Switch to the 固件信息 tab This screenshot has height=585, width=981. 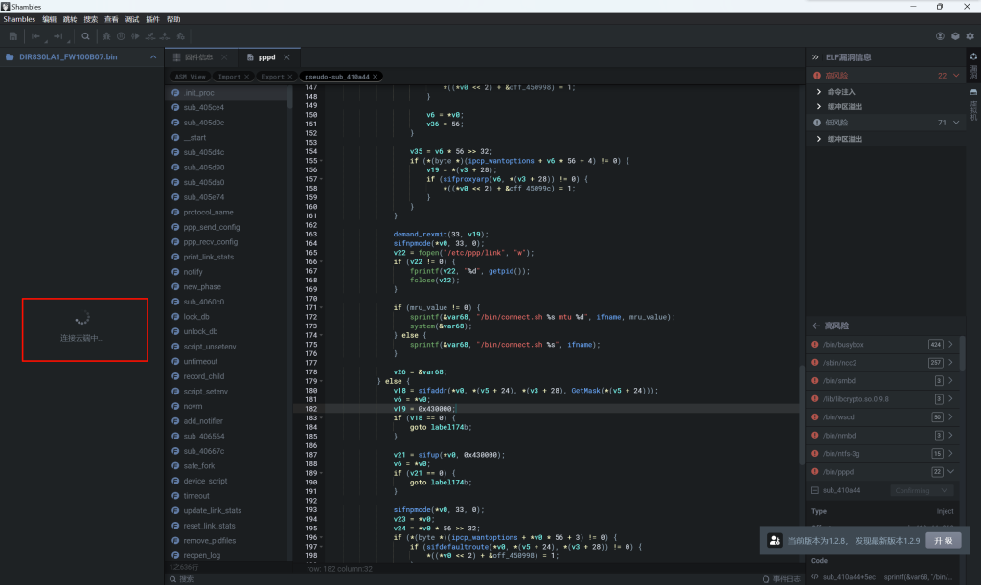click(198, 57)
